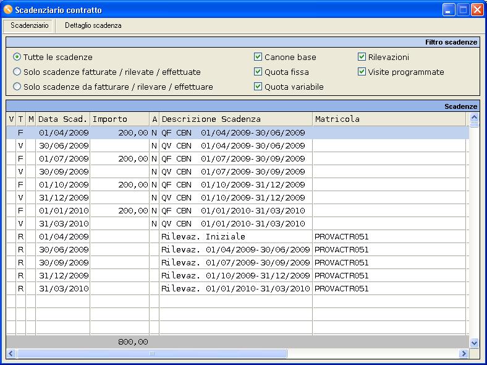
Task: Click date 30/09/2009 in the V row
Action: tap(64, 172)
